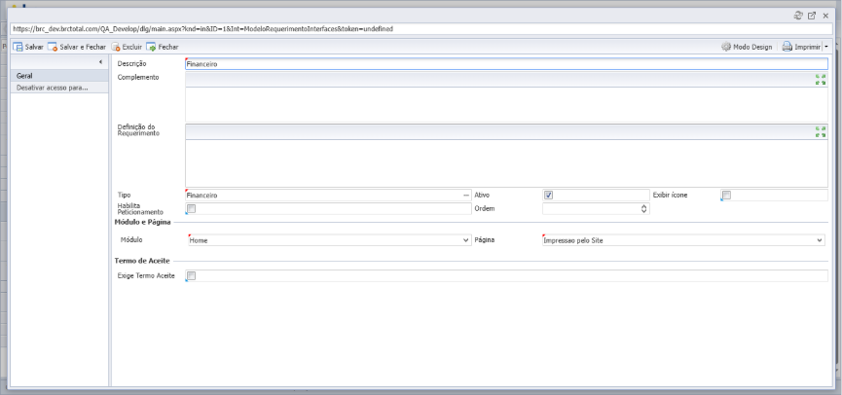Click the refresh icon in title bar

(798, 16)
